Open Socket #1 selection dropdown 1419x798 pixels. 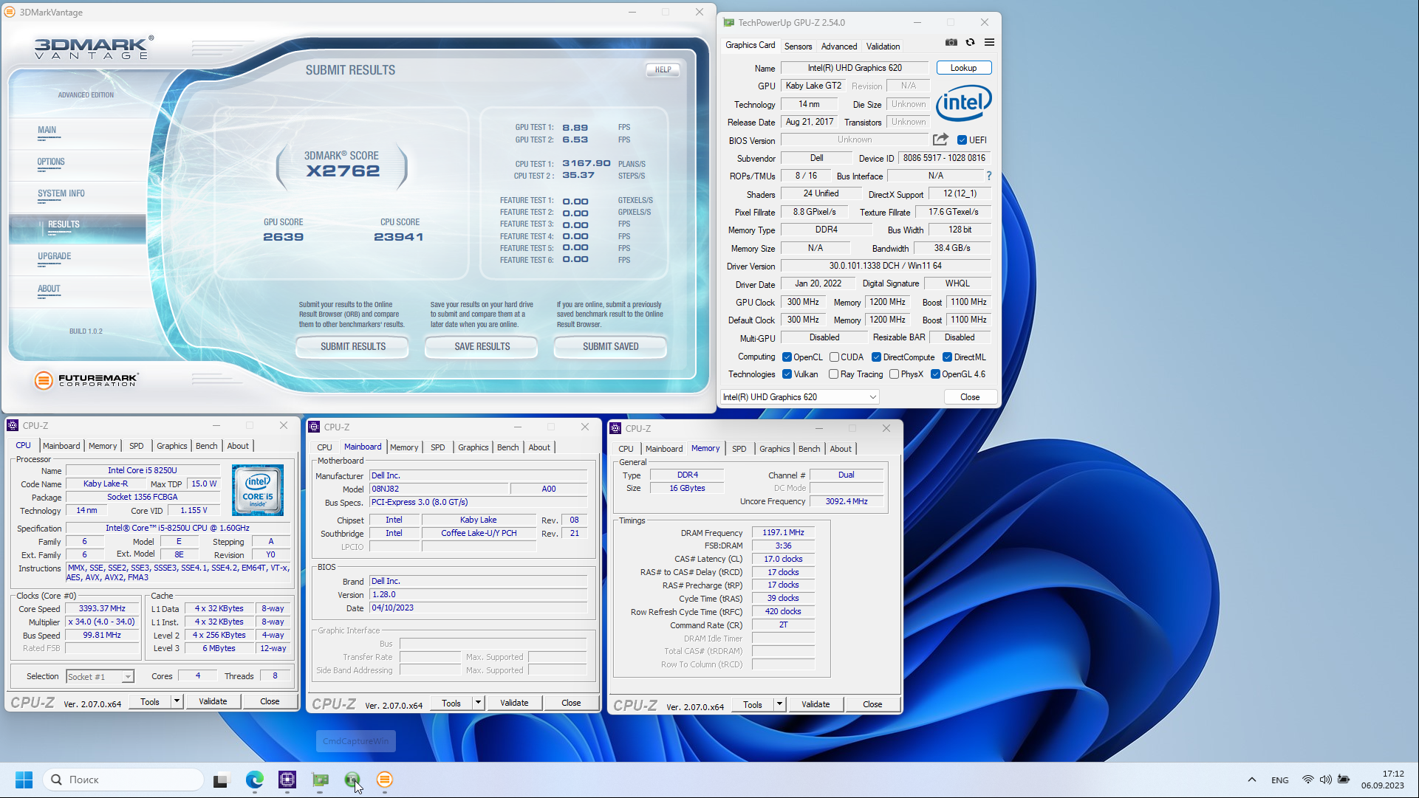100,677
